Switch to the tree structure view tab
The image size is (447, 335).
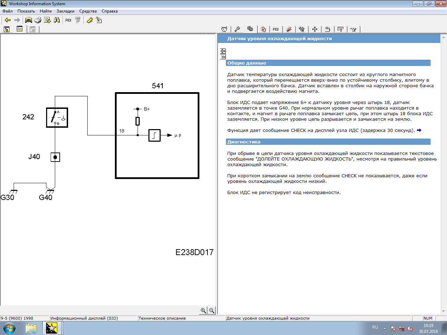(x=7, y=29)
